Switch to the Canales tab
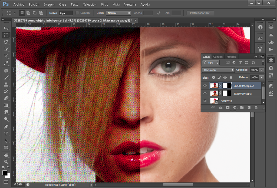277x188 pixels. pos(218,57)
